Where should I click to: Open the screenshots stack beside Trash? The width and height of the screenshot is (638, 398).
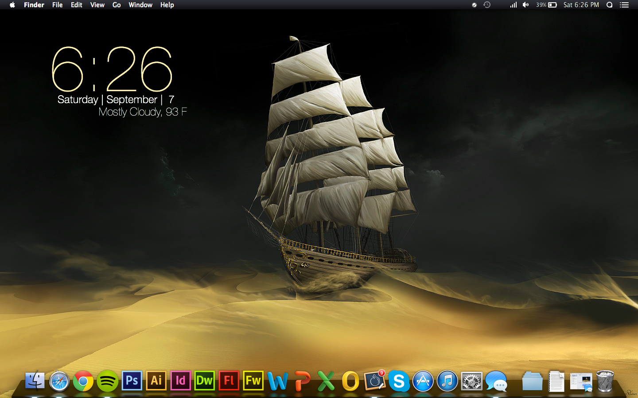pos(581,382)
